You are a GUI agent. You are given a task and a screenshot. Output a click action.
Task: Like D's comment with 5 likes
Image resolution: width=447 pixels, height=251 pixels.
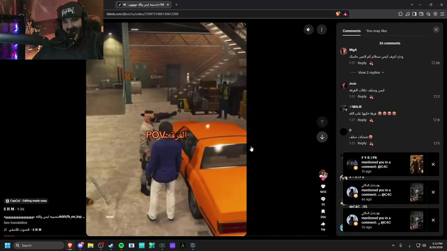tap(435, 143)
